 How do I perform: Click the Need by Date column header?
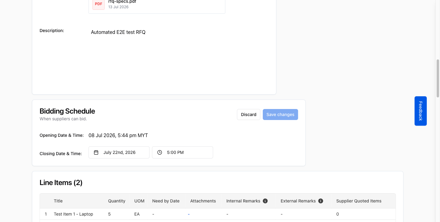coord(166,201)
